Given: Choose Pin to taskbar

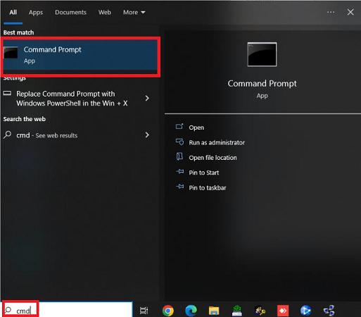Looking at the screenshot, I should point(208,187).
